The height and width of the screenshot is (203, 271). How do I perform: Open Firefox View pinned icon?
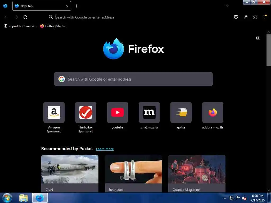[x=5, y=6]
